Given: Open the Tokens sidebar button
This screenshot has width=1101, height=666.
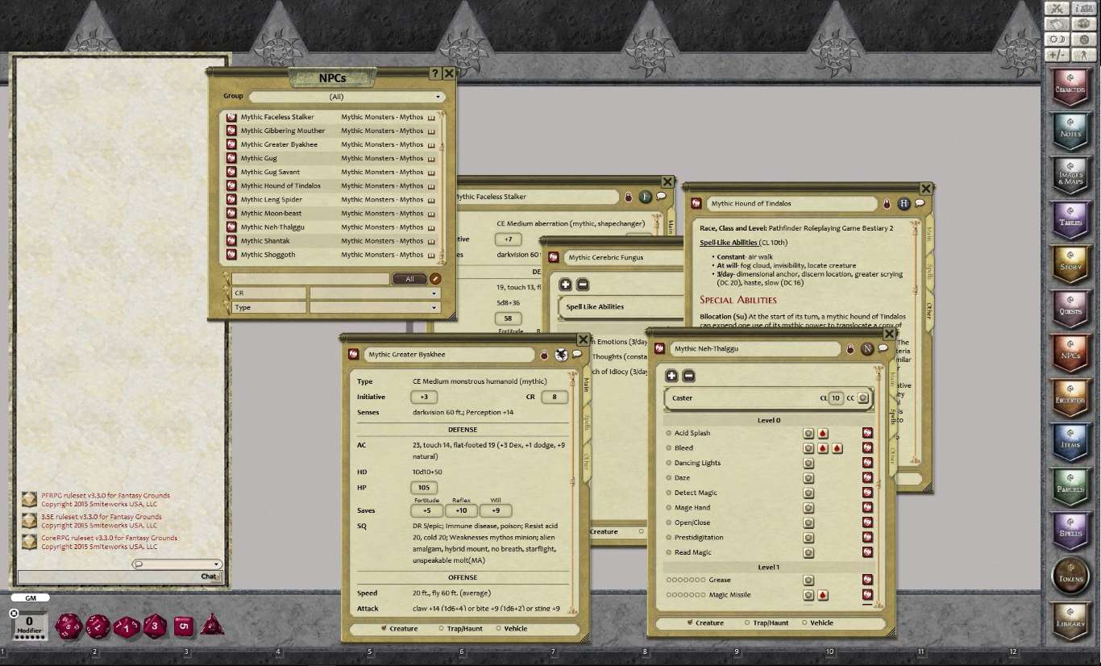Looking at the screenshot, I should [1070, 576].
